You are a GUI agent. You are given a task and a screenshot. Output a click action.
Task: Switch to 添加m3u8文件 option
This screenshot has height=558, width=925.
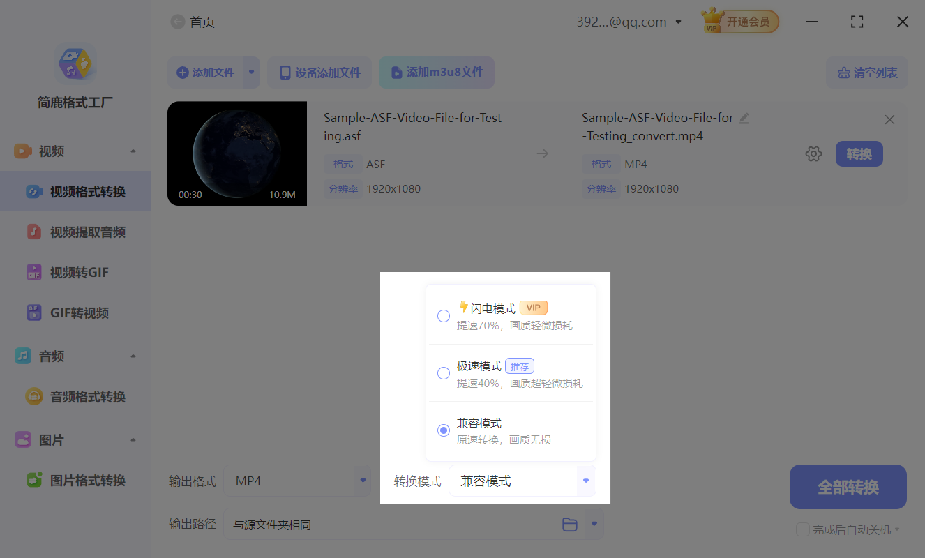(437, 73)
